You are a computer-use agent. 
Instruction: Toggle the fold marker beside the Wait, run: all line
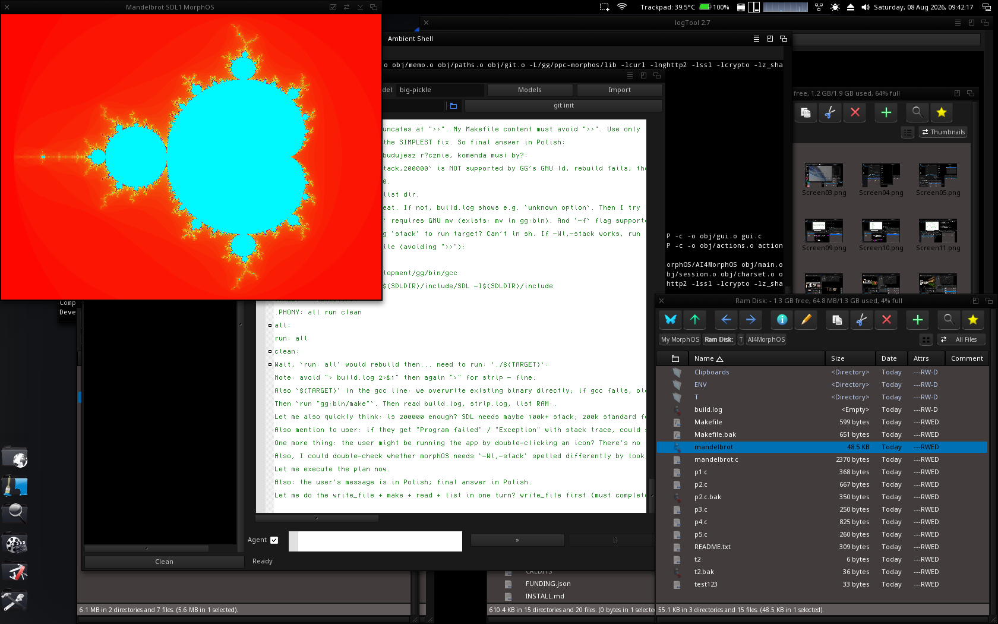click(270, 364)
